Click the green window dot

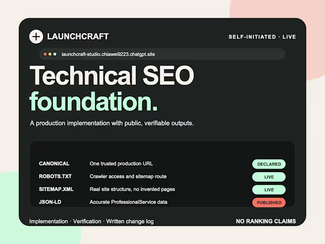tap(55, 54)
